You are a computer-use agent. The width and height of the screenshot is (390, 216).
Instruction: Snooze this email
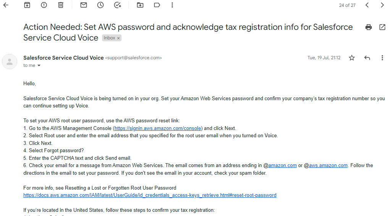point(100,5)
